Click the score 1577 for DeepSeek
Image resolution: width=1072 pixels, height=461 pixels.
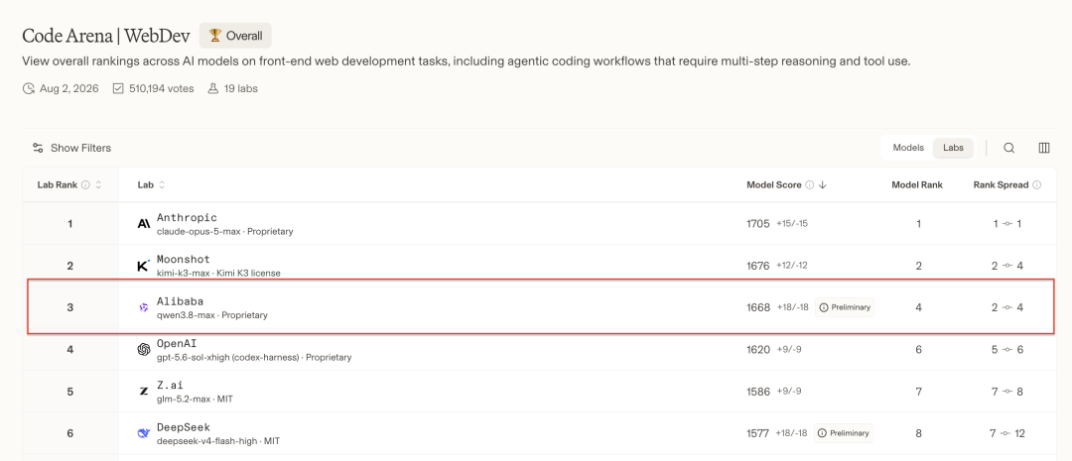[757, 433]
